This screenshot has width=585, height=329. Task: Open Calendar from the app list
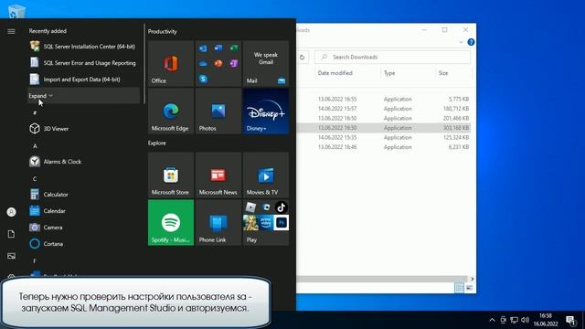pyautogui.click(x=84, y=211)
